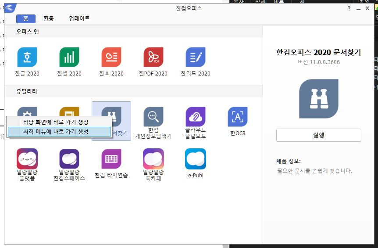Launch 한셀 2020 spreadsheet icon

[x=69, y=57]
